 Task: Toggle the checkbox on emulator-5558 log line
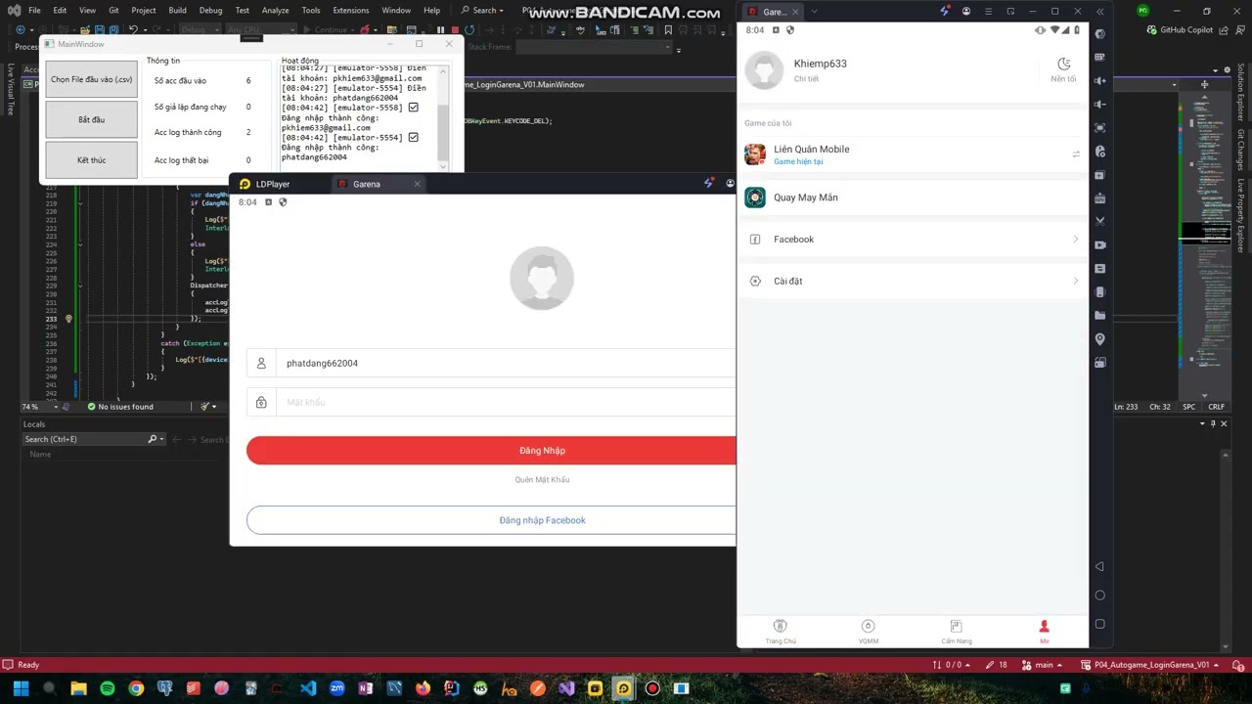coord(413,108)
